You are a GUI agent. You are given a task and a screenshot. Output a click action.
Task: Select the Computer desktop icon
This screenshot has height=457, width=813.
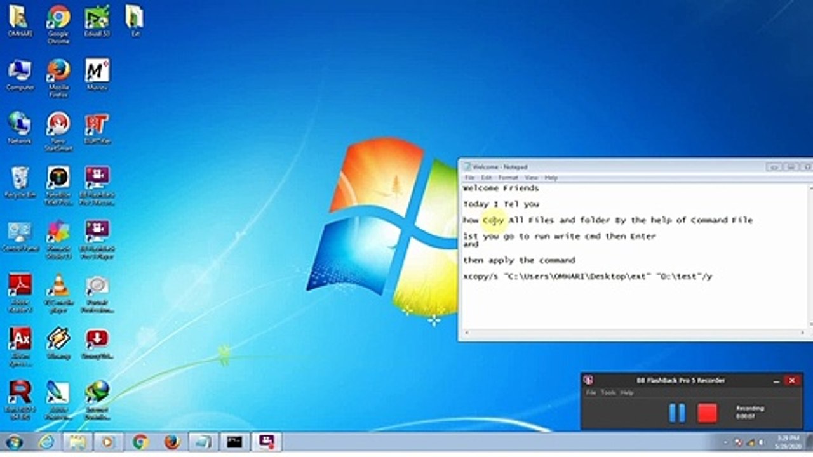coord(20,75)
